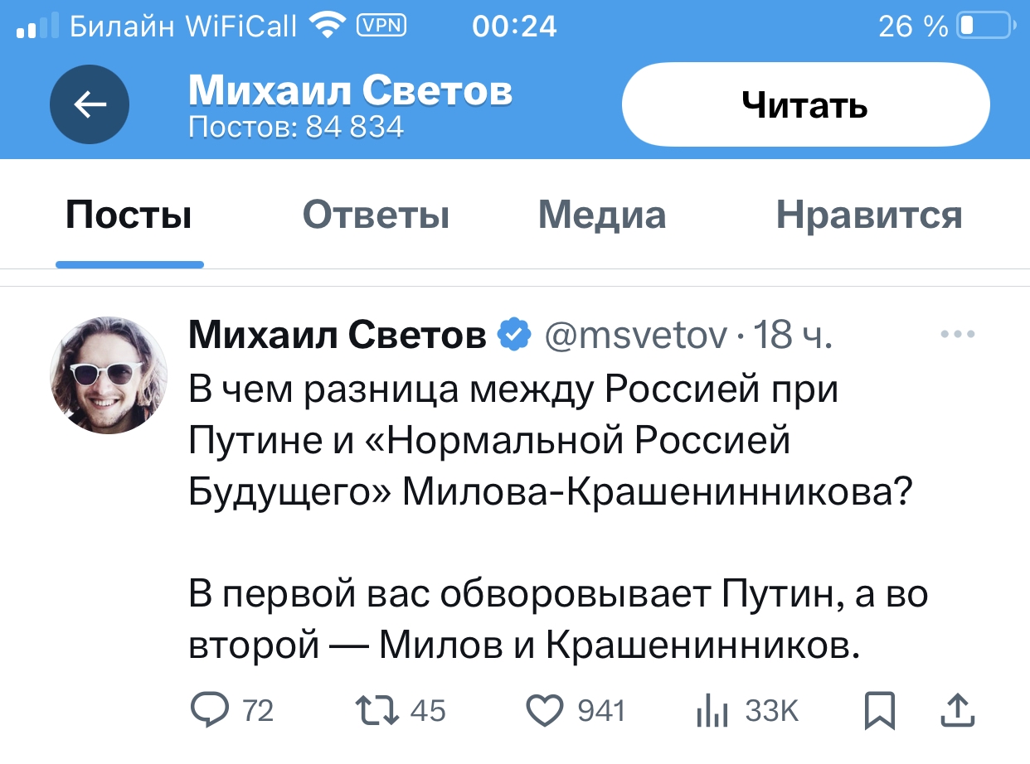Viewport: 1030px width, 764px height.
Task: Tap the Читать follow button
Action: pos(805,105)
